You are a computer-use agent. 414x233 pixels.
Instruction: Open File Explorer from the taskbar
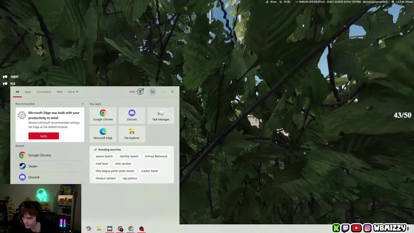click(99, 229)
